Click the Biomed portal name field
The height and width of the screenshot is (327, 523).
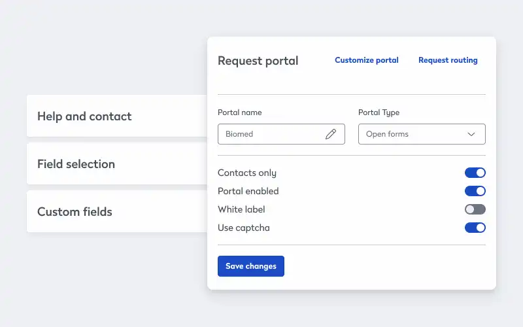(x=271, y=134)
